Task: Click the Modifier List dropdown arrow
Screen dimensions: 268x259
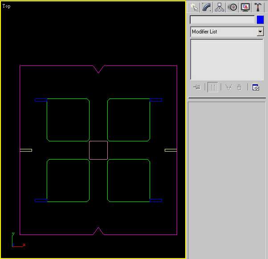Action: [x=260, y=32]
